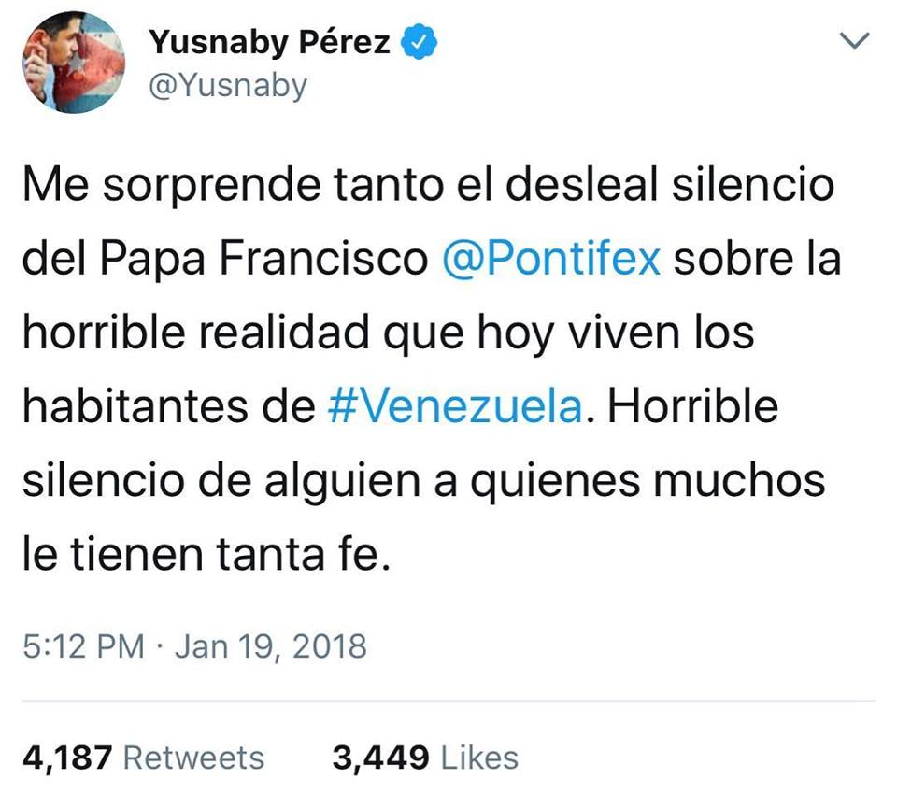Image resolution: width=897 pixels, height=808 pixels.
Task: Click the blue verified badge
Action: pyautogui.click(x=417, y=43)
